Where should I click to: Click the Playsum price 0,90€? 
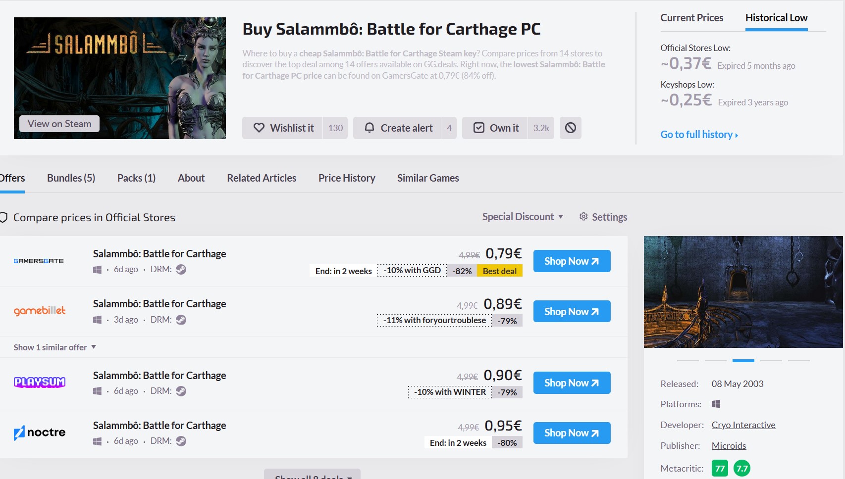[x=503, y=375]
